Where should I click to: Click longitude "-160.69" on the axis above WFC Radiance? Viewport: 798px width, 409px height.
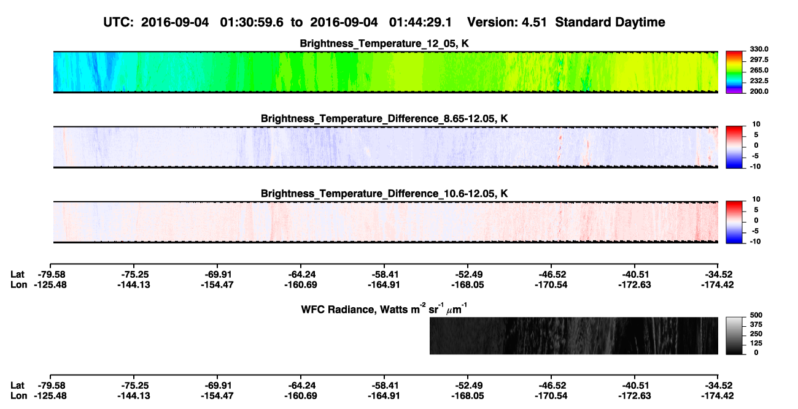(x=301, y=284)
